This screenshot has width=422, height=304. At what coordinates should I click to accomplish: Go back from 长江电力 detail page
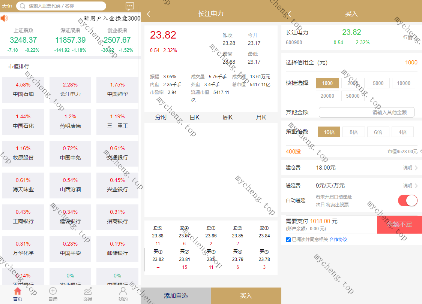(149, 14)
